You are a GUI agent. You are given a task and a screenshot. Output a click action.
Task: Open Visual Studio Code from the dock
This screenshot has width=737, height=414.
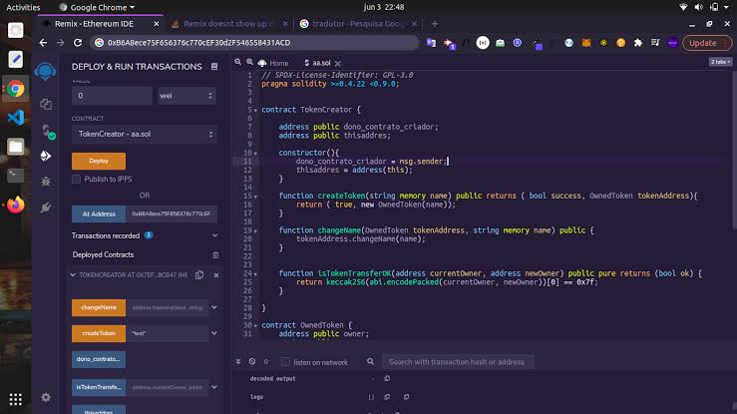click(x=16, y=117)
